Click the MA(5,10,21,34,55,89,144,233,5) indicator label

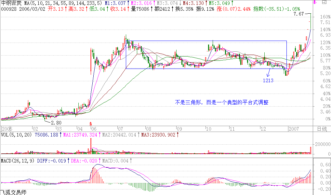click(x=63, y=3)
